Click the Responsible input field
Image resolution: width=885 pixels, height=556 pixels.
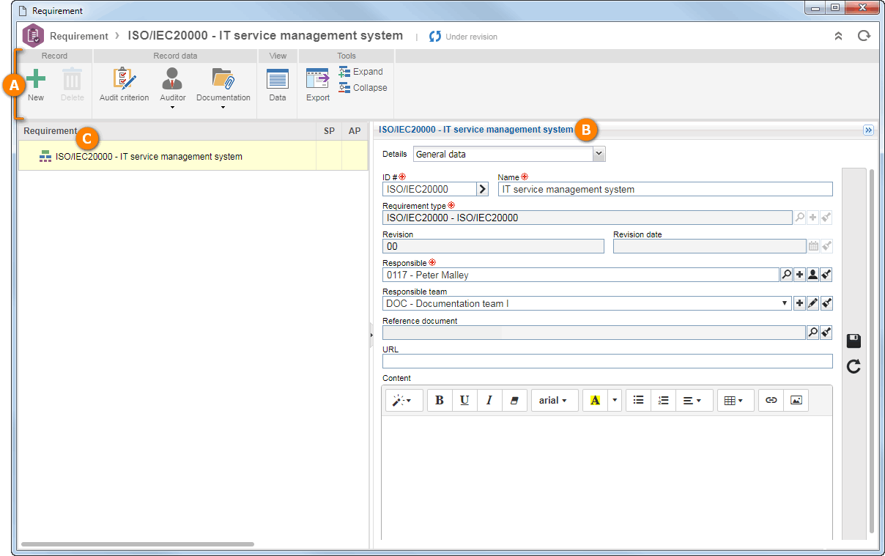580,275
